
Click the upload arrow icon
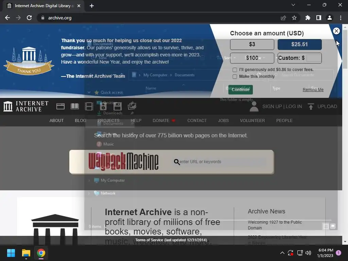(311, 106)
